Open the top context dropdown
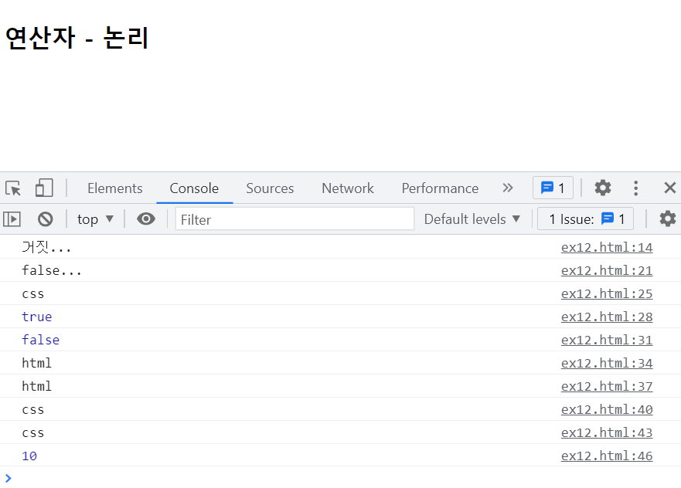This screenshot has width=681, height=488. (x=96, y=219)
